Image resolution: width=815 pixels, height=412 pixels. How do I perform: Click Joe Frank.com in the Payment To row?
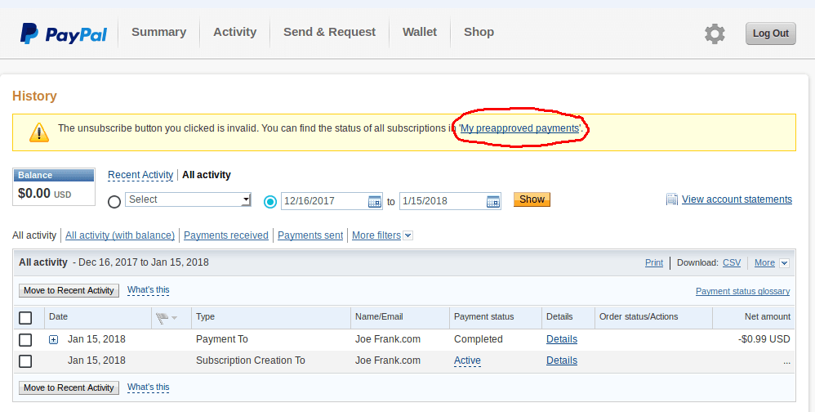pyautogui.click(x=388, y=340)
